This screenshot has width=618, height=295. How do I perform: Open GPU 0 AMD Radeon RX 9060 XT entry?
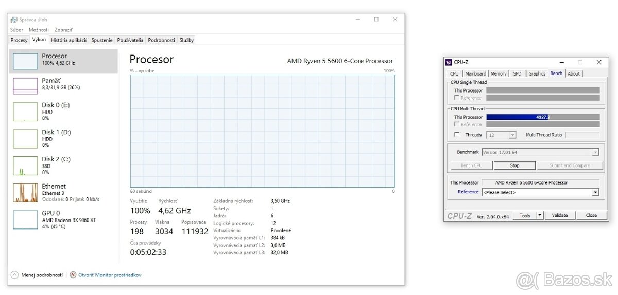(63, 220)
